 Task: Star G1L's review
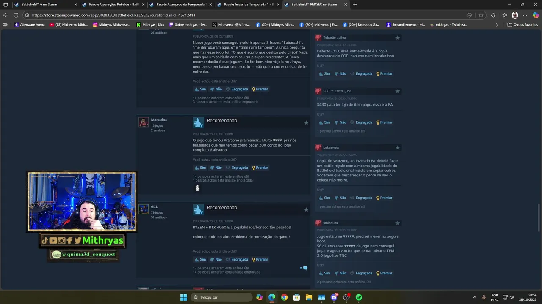[x=306, y=209]
